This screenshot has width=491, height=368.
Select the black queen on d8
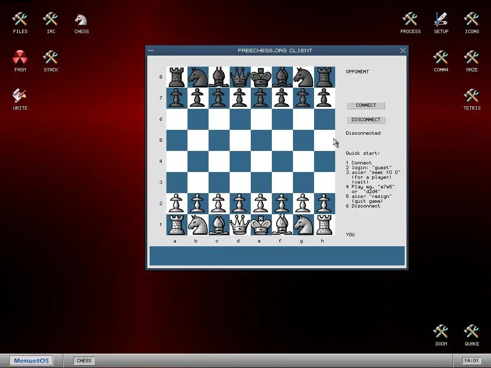240,77
